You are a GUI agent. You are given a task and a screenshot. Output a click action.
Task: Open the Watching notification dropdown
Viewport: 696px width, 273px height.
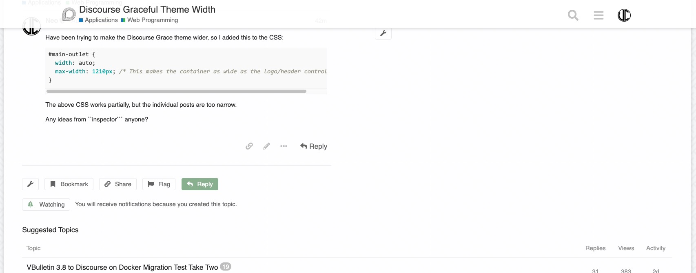[x=46, y=205]
